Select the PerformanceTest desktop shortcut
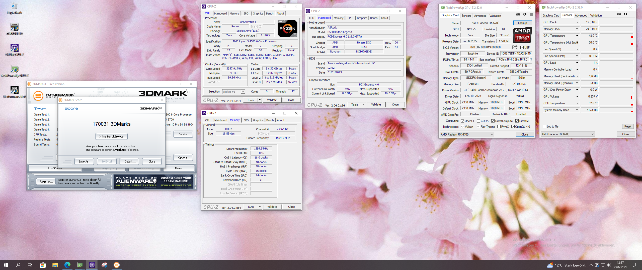The height and width of the screenshot is (270, 642). (14, 92)
